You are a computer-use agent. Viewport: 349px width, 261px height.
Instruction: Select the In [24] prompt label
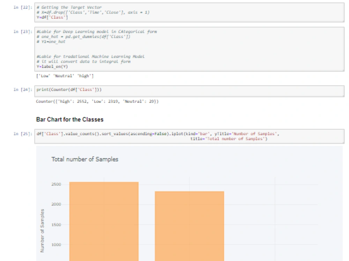[23, 90]
